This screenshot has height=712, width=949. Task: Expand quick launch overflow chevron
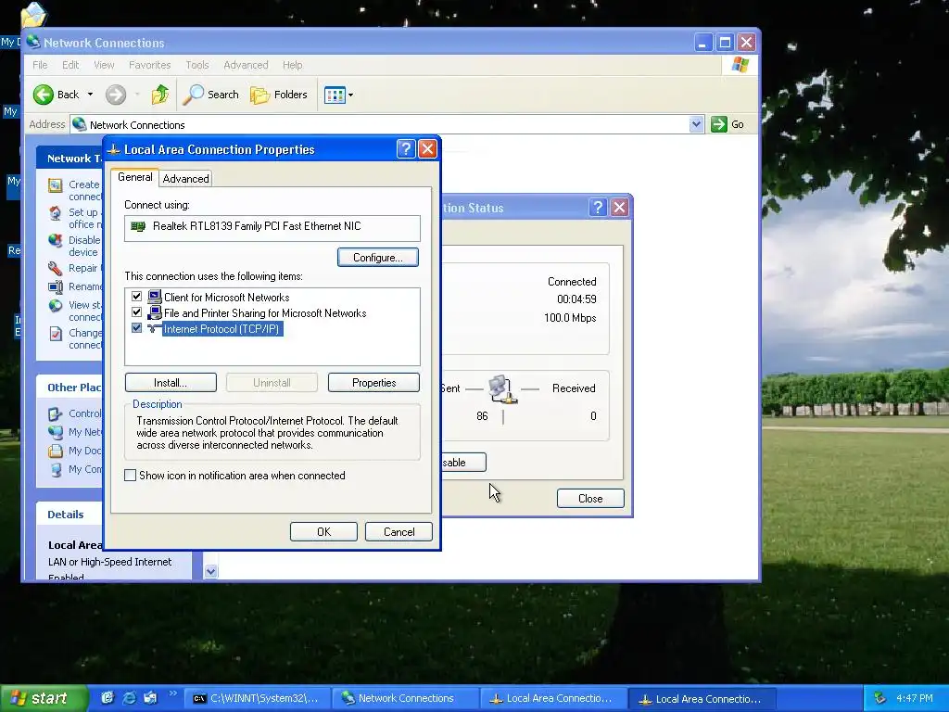pos(172,693)
